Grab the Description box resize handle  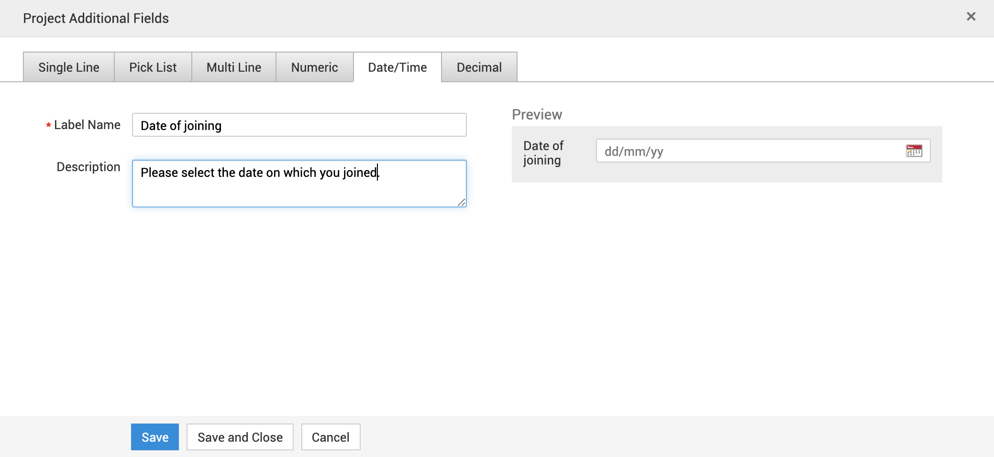[x=462, y=203]
